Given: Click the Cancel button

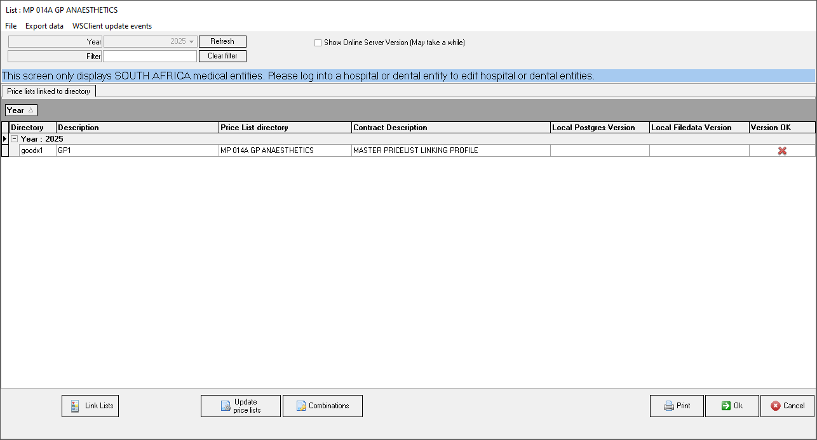Looking at the screenshot, I should [787, 406].
